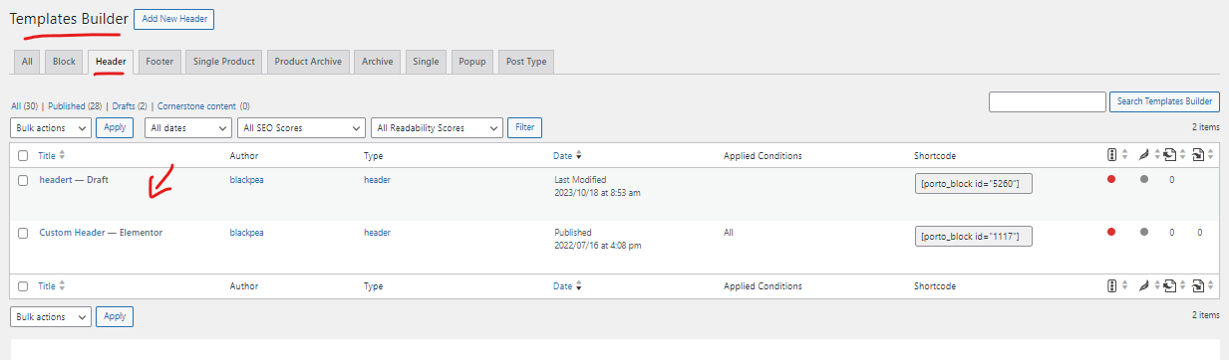1229x360 pixels.
Task: Click shortcode field with id 1117
Action: click(973, 236)
